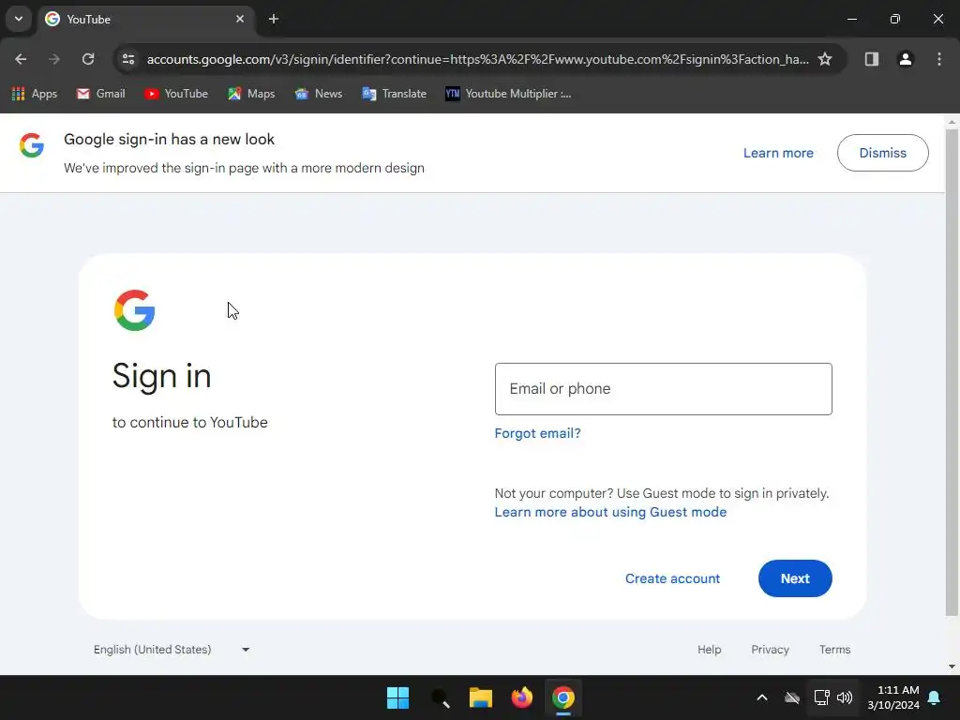View site information icon in the address bar
Viewport: 960px width, 720px height.
coord(128,59)
